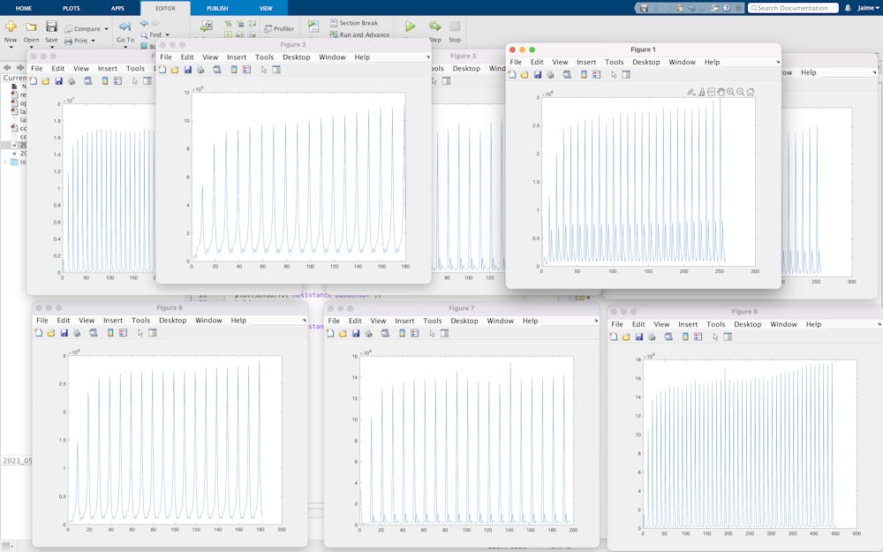Toggle Edit Plot arrow mode in Figure 7

coord(431,335)
